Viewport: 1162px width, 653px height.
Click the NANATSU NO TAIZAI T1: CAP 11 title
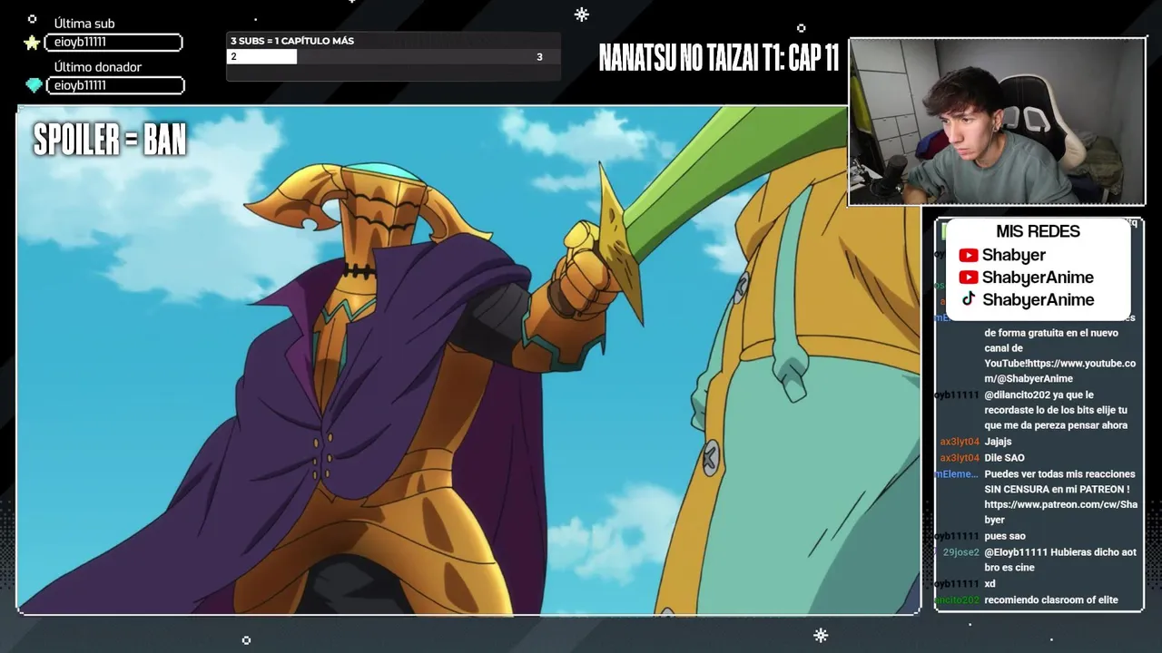(x=718, y=58)
